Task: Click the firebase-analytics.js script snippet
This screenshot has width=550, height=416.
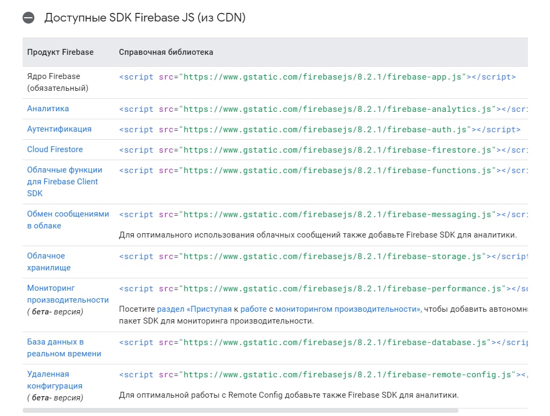Action: click(x=323, y=109)
